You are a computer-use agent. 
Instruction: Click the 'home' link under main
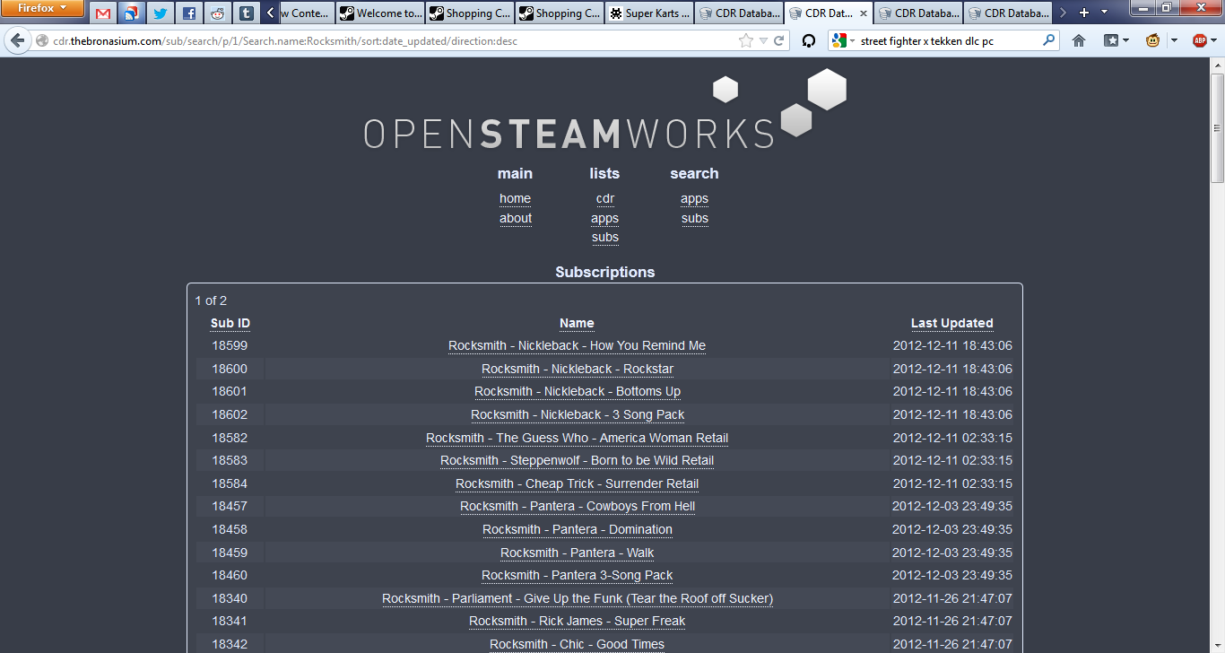515,199
